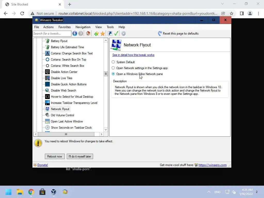264x198 pixels.
Task: Click Old Volume Control speaker icon
Action: click(47, 115)
